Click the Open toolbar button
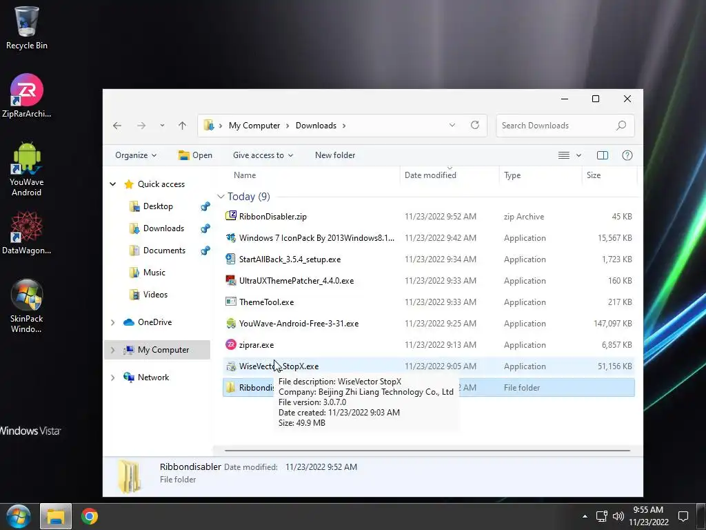Screen dimensions: 706x530 point(195,155)
